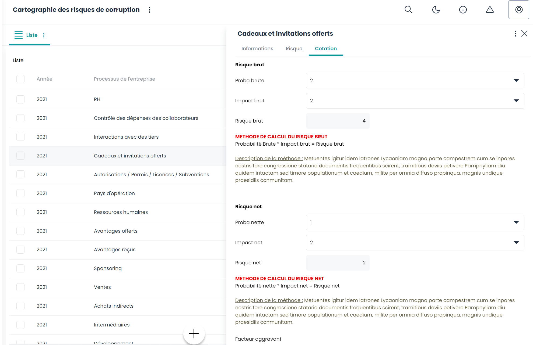Viewport: 533px width, 345px height.
Task: Tick the header select-all checkbox
Action: pos(20,79)
